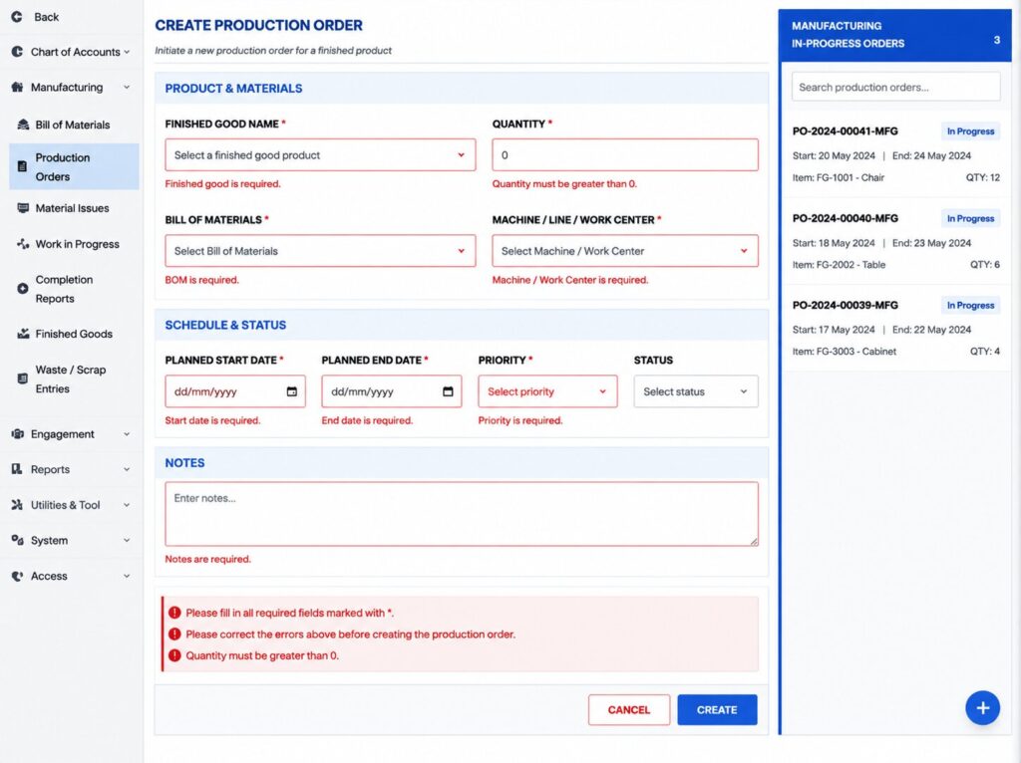Open Completion Reports menu item
This screenshot has width=1021, height=763.
pos(74,289)
